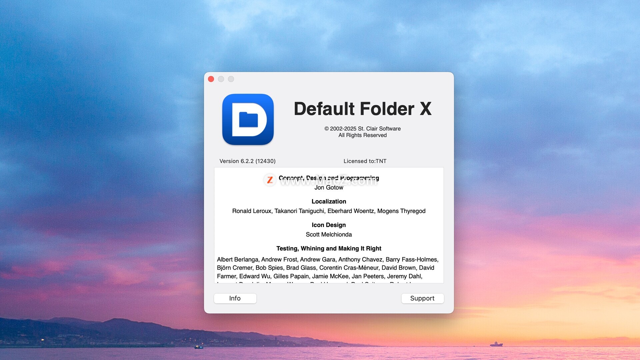Click the Default Folder X title text
This screenshot has height=360, width=640.
pyautogui.click(x=362, y=109)
